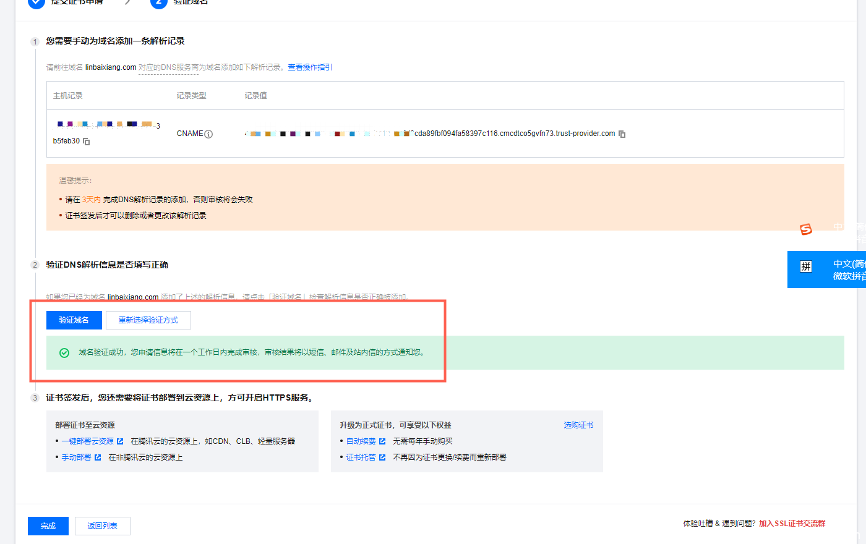Click the 3天内 orange text

pyautogui.click(x=92, y=200)
